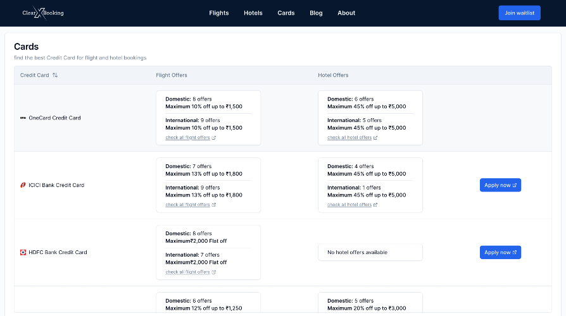The width and height of the screenshot is (566, 316).
Task: Open OneCard check all hotel offers link
Action: click(349, 138)
